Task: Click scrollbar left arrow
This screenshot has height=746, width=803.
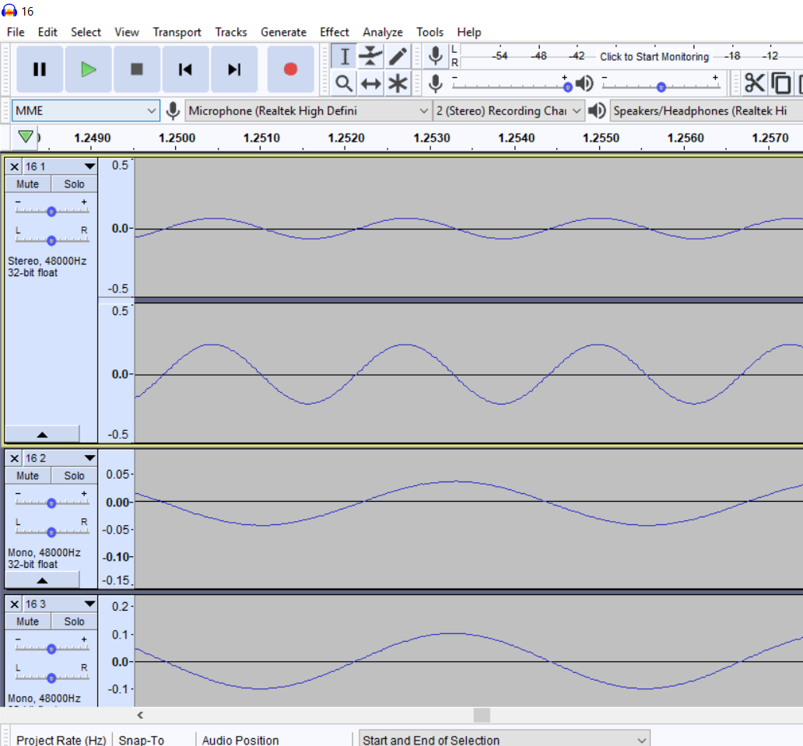Action: (140, 716)
